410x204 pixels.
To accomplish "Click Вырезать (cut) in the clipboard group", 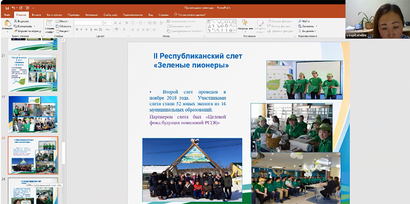I will click(x=21, y=22).
